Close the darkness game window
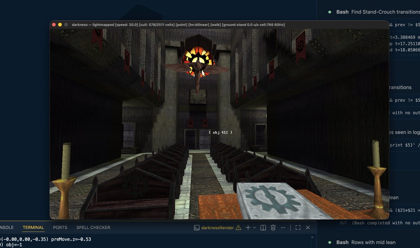Viewport: 420px width, 248px height. click(x=54, y=24)
